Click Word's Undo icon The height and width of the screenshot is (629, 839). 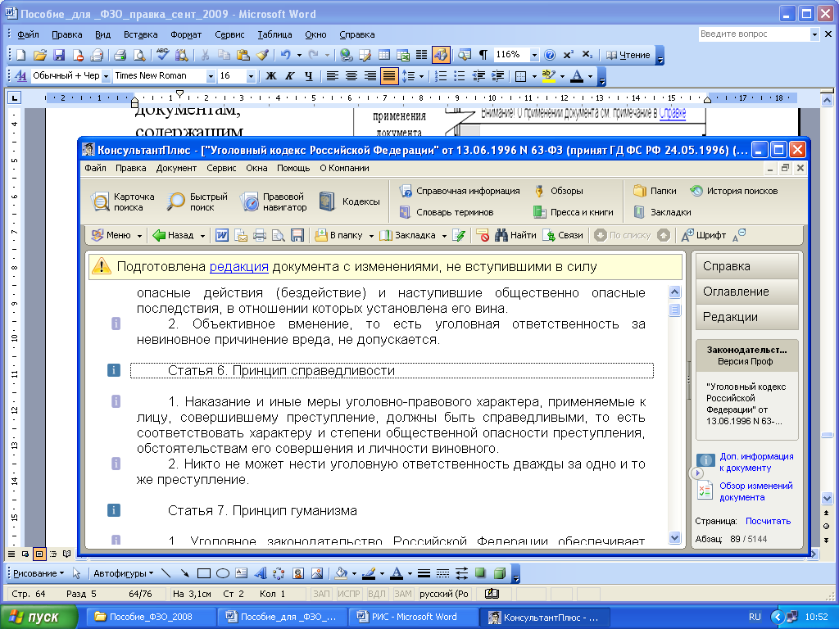tap(285, 55)
